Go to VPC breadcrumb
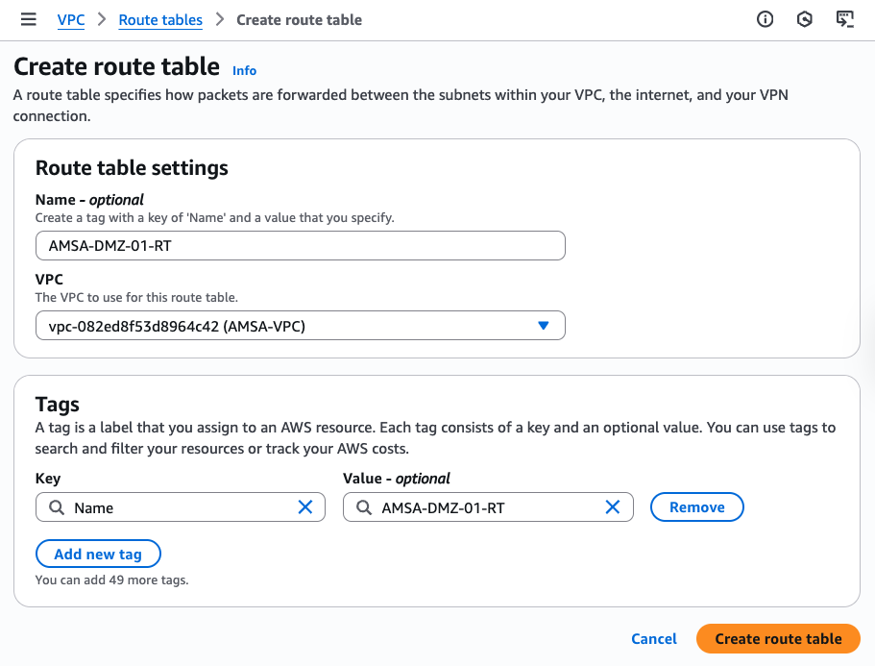 coord(71,19)
